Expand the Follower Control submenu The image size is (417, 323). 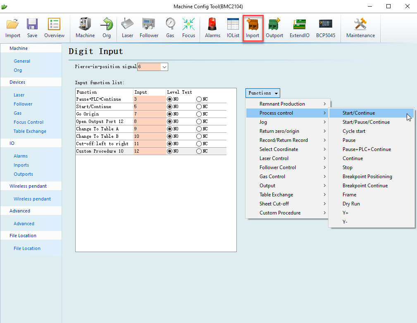click(288, 167)
